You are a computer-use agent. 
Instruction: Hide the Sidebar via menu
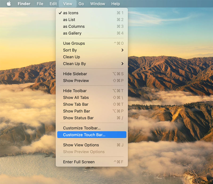75,74
